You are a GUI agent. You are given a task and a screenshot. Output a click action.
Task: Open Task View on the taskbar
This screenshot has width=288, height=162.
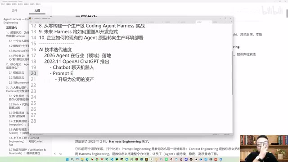(77, 159)
